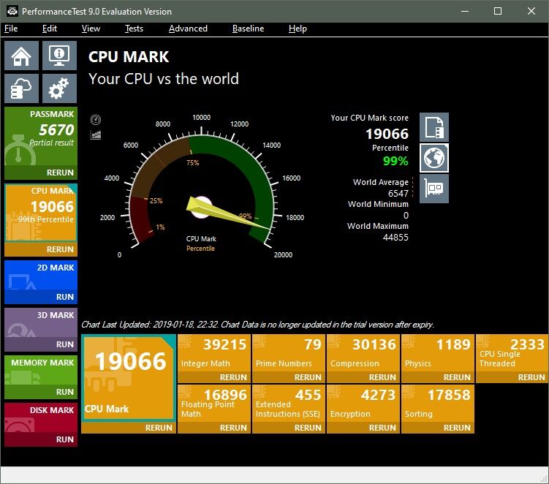Viewport: 549px width, 484px height.
Task: Select the PassMark 5670 score tile
Action: [x=41, y=137]
